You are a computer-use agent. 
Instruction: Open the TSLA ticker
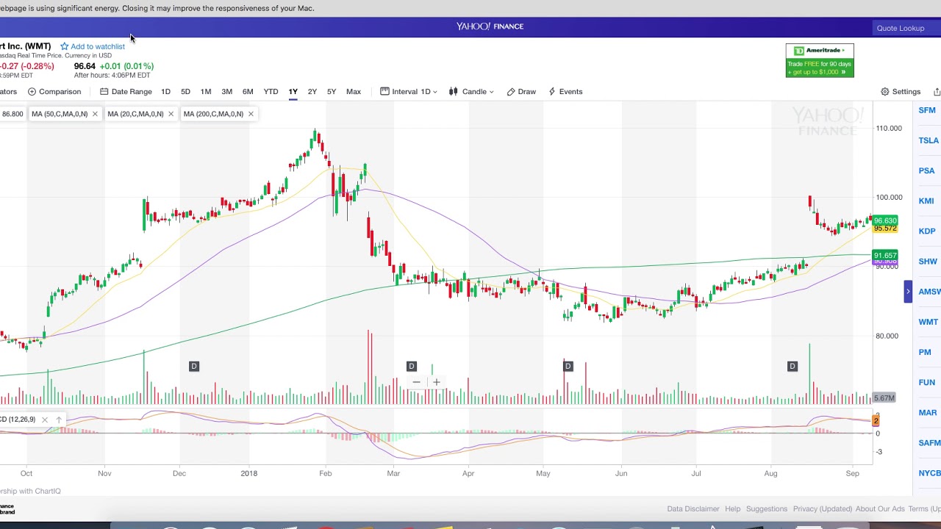coord(929,140)
